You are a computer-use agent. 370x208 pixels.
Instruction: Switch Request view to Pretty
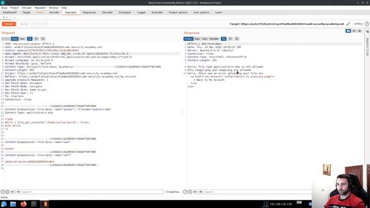pyautogui.click(x=6, y=39)
